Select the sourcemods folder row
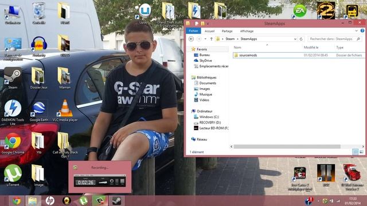Viewport: 367px width, 206px height. point(299,56)
